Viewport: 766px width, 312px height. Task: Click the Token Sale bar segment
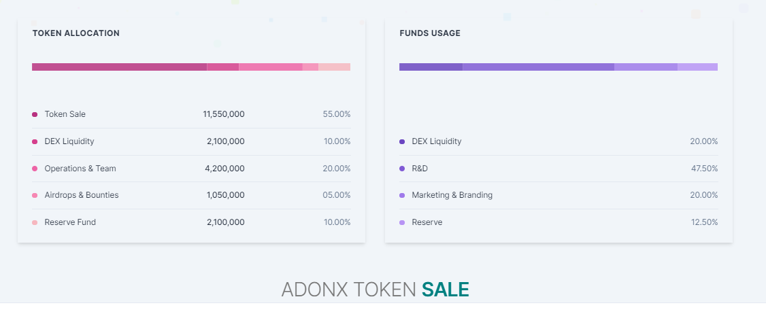click(119, 67)
